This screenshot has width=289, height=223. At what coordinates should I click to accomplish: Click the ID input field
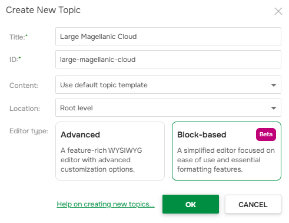pos(168,60)
